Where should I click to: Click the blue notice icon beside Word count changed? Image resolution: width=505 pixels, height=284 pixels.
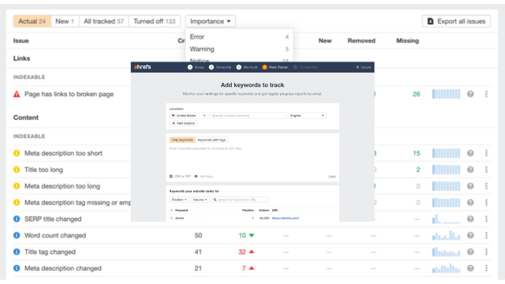(17, 235)
